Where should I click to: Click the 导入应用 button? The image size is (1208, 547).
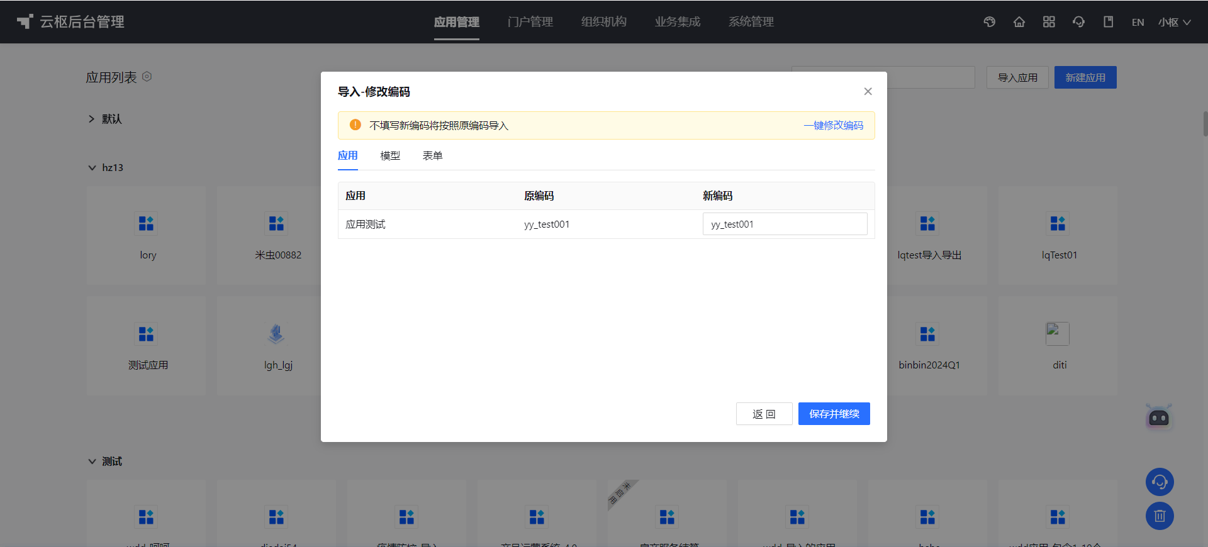[x=1017, y=77]
